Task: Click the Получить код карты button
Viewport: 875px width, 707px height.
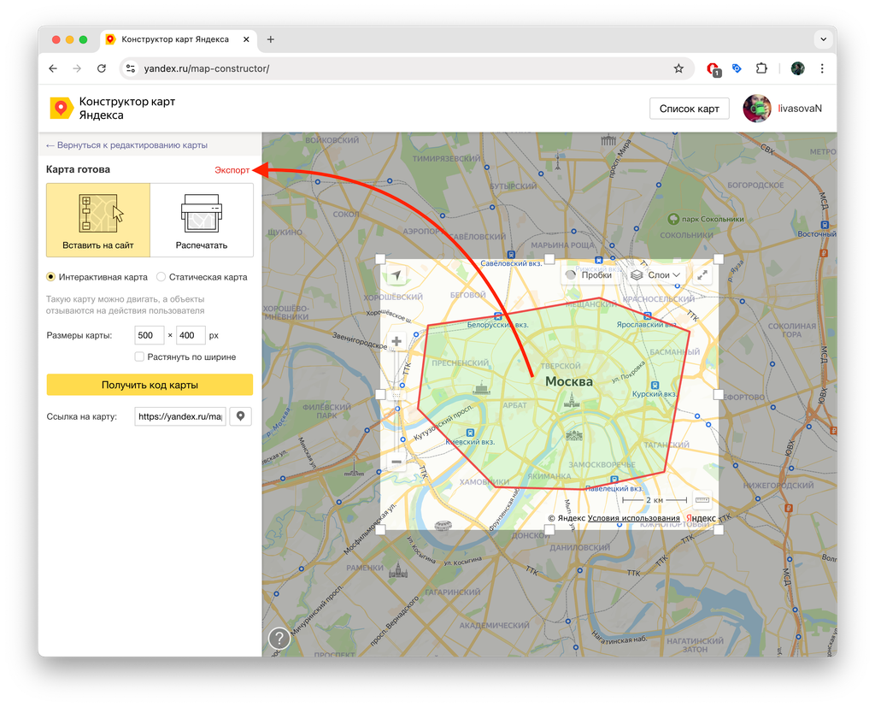Action: tap(150, 385)
